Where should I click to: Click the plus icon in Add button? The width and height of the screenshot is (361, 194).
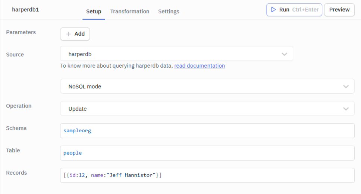point(68,34)
